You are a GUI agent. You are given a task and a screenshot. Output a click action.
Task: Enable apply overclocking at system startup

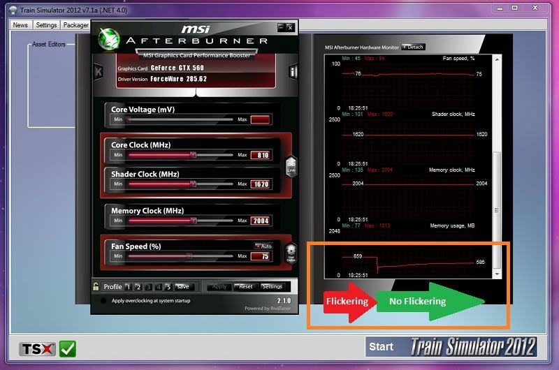(x=105, y=300)
